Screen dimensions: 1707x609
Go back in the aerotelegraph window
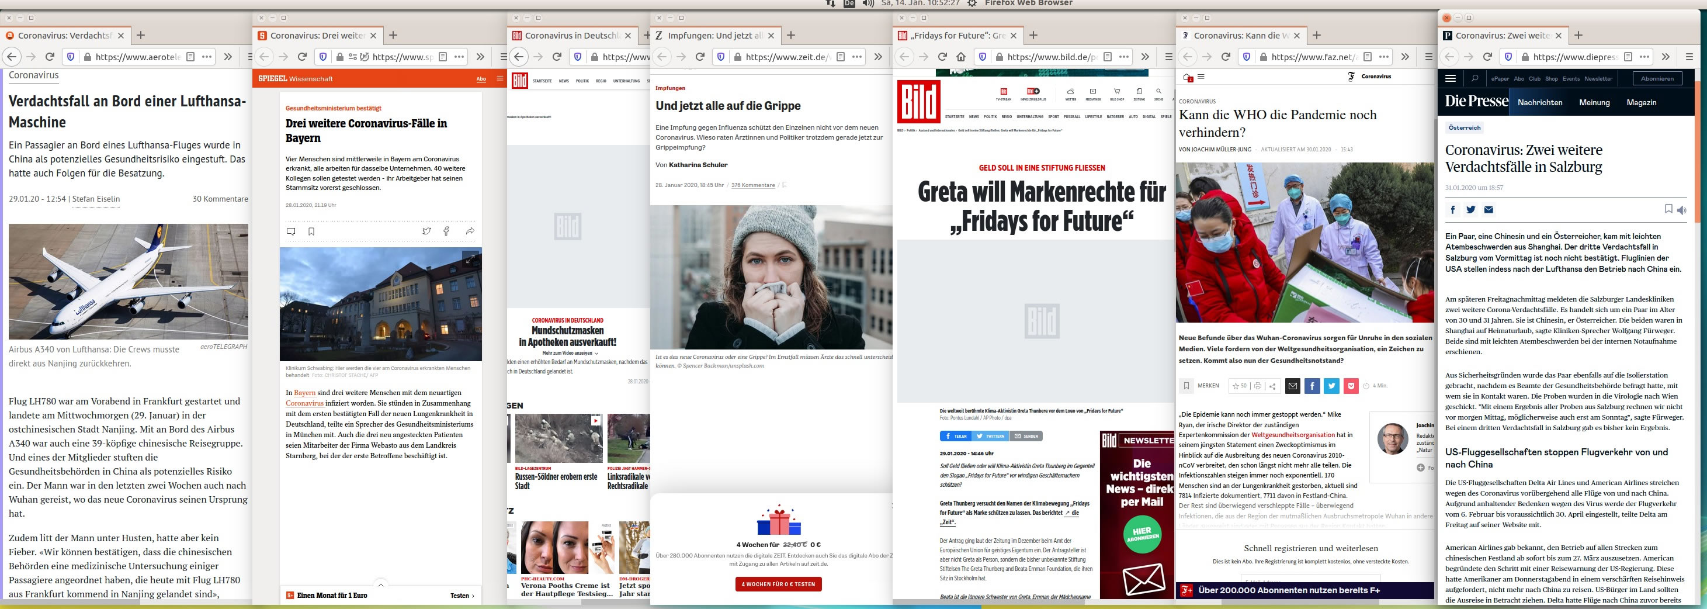pyautogui.click(x=11, y=57)
